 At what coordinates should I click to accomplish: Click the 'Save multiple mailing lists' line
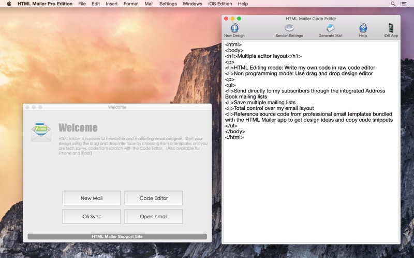click(260, 102)
